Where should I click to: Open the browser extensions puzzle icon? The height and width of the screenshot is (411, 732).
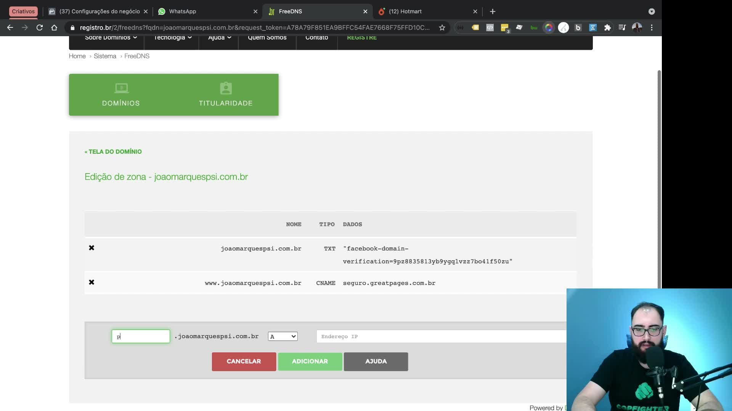pyautogui.click(x=607, y=27)
